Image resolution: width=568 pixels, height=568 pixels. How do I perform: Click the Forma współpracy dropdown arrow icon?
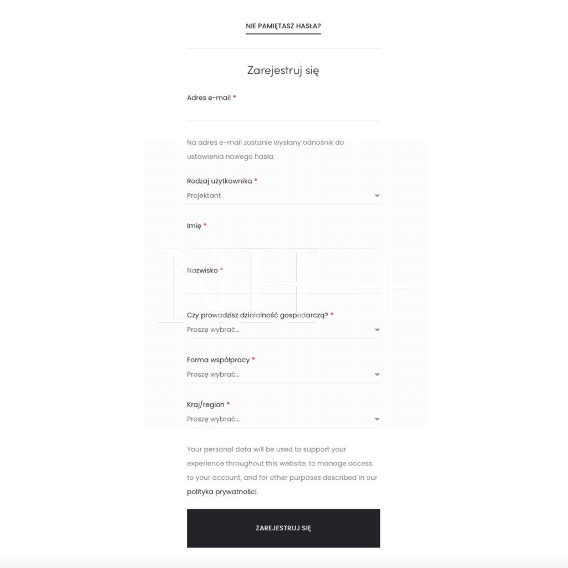point(377,374)
